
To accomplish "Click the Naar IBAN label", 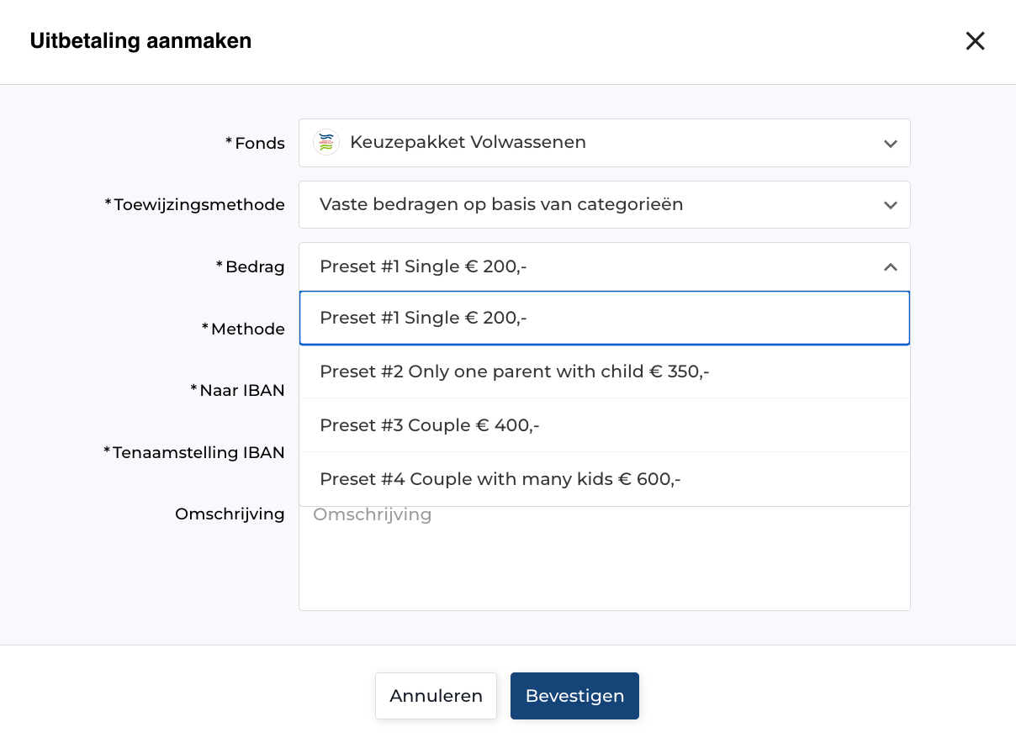I will (x=237, y=391).
